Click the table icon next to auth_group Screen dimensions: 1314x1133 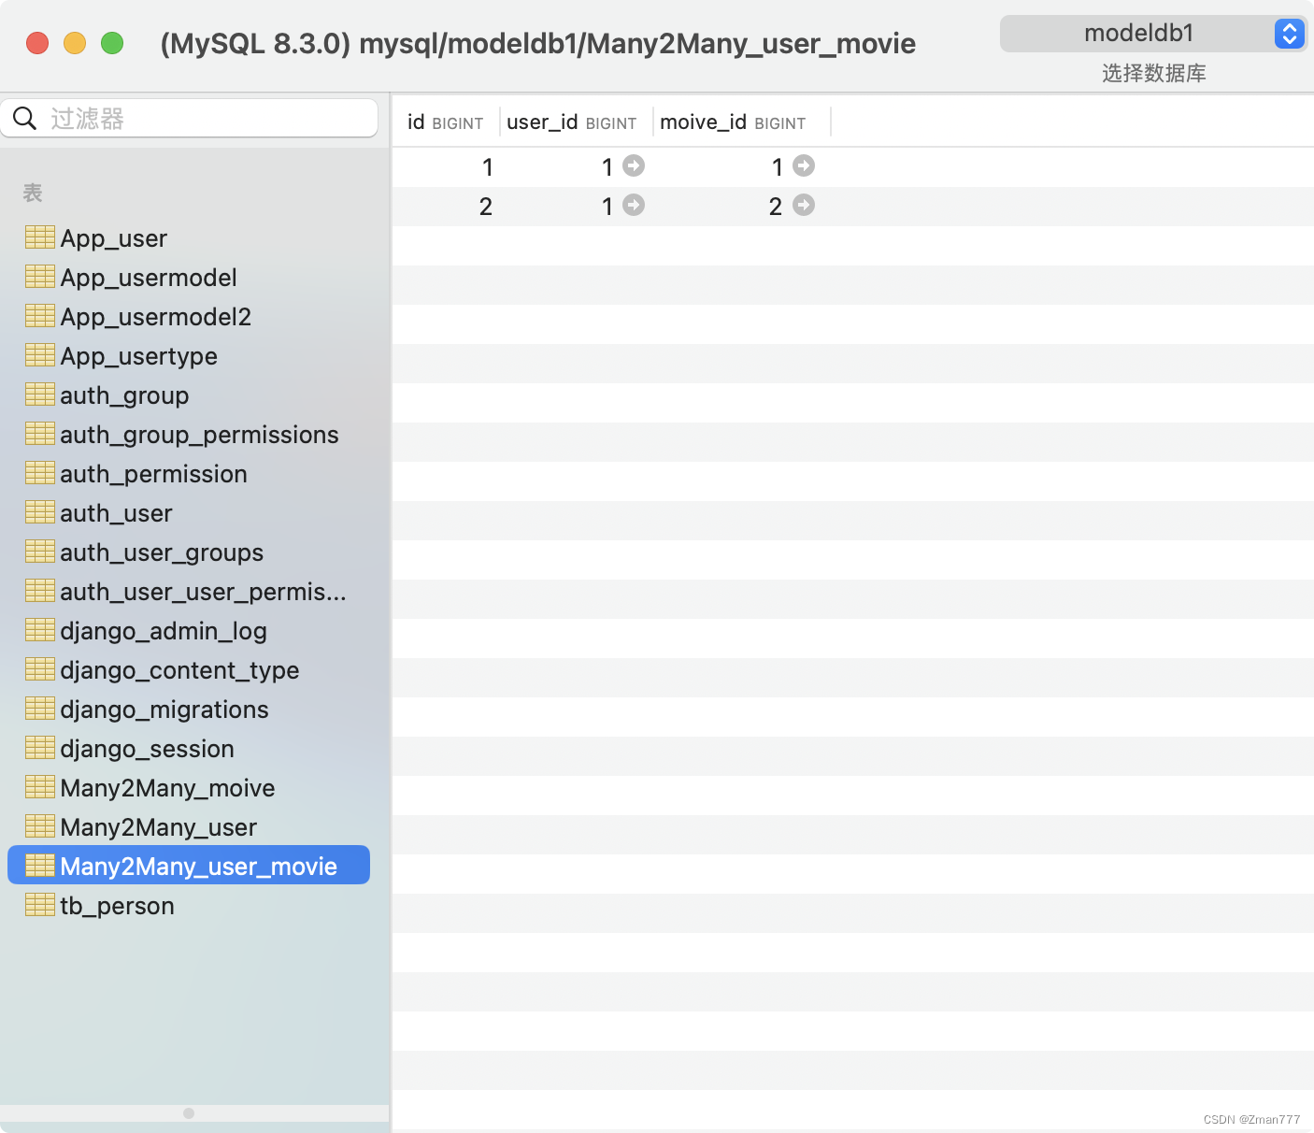(x=39, y=394)
